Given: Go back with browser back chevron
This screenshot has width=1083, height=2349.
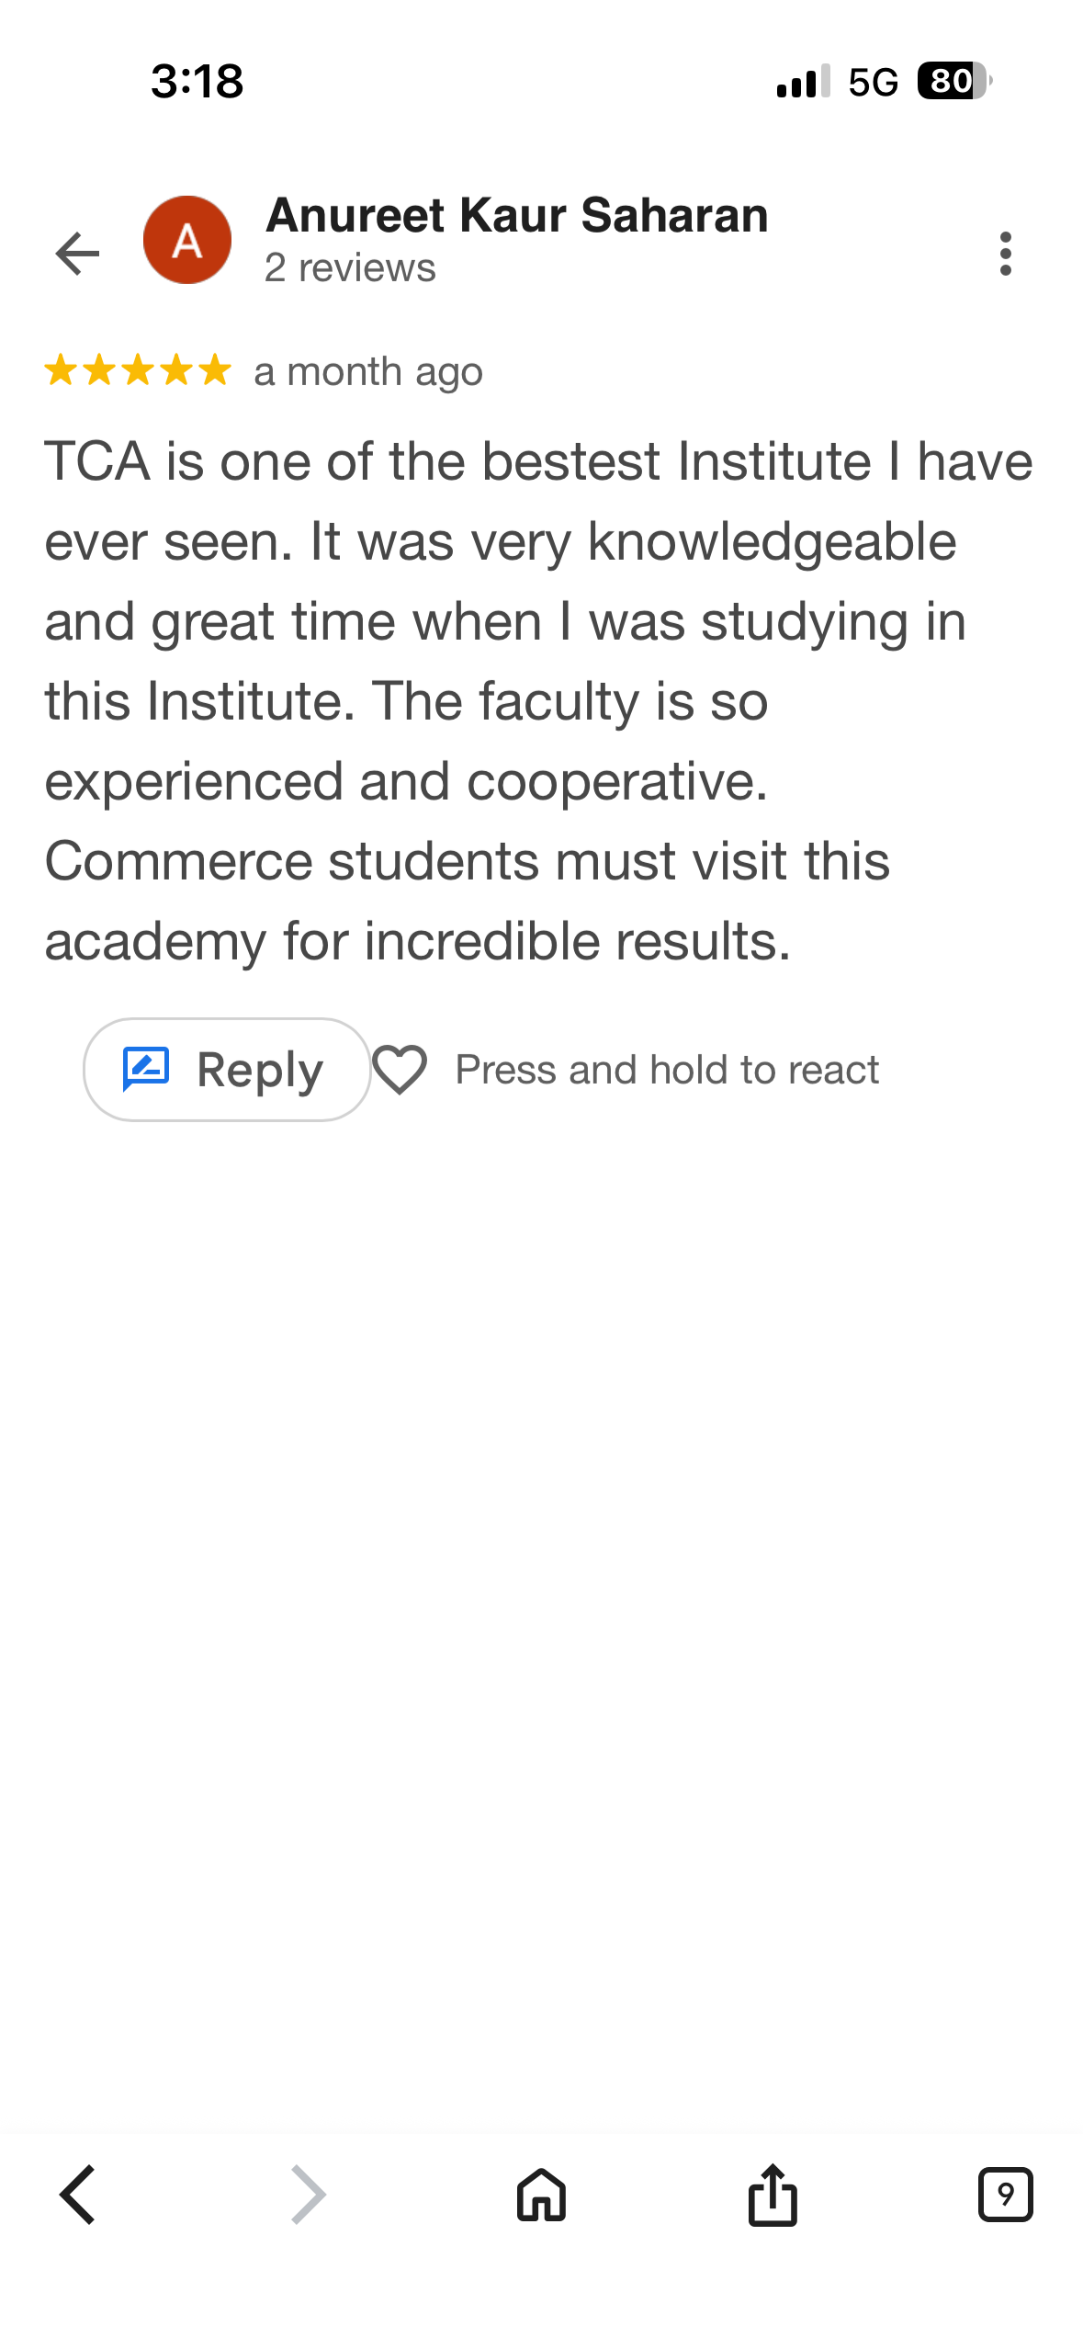Looking at the screenshot, I should [78, 2195].
